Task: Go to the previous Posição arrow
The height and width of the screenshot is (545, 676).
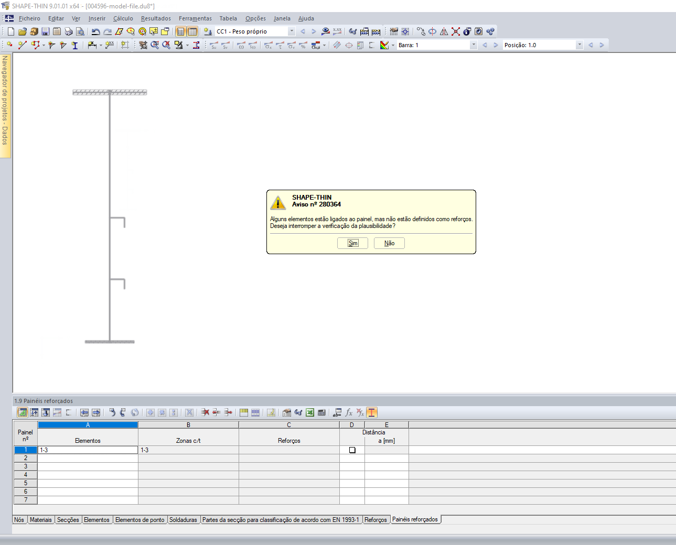Action: 591,45
